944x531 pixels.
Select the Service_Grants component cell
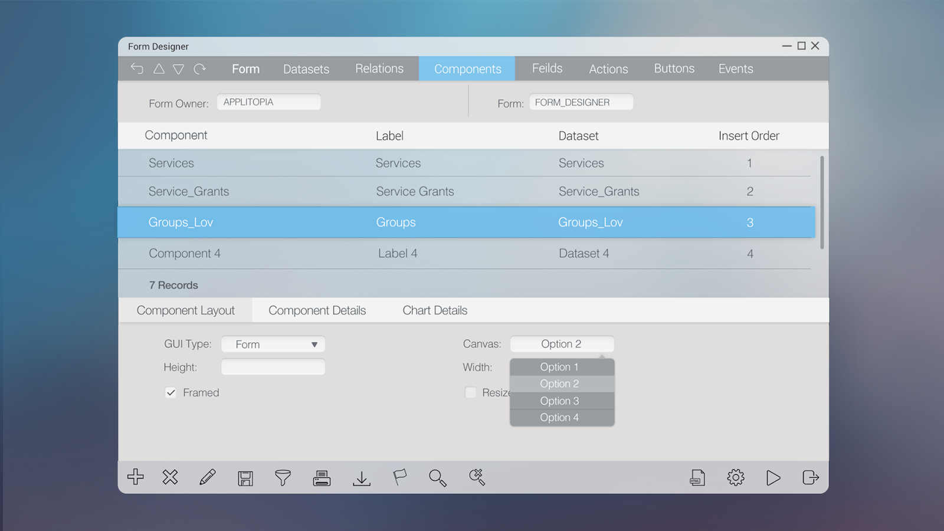(189, 191)
